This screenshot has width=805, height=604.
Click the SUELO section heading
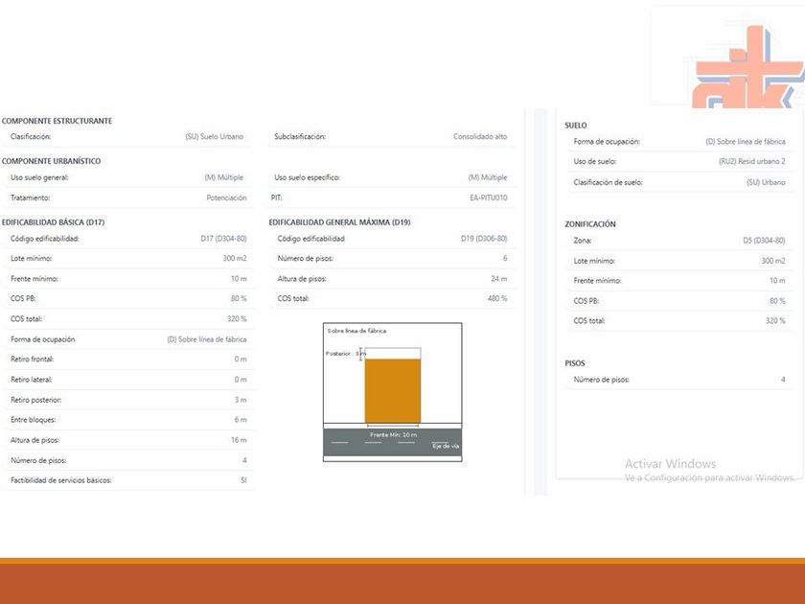coord(576,126)
